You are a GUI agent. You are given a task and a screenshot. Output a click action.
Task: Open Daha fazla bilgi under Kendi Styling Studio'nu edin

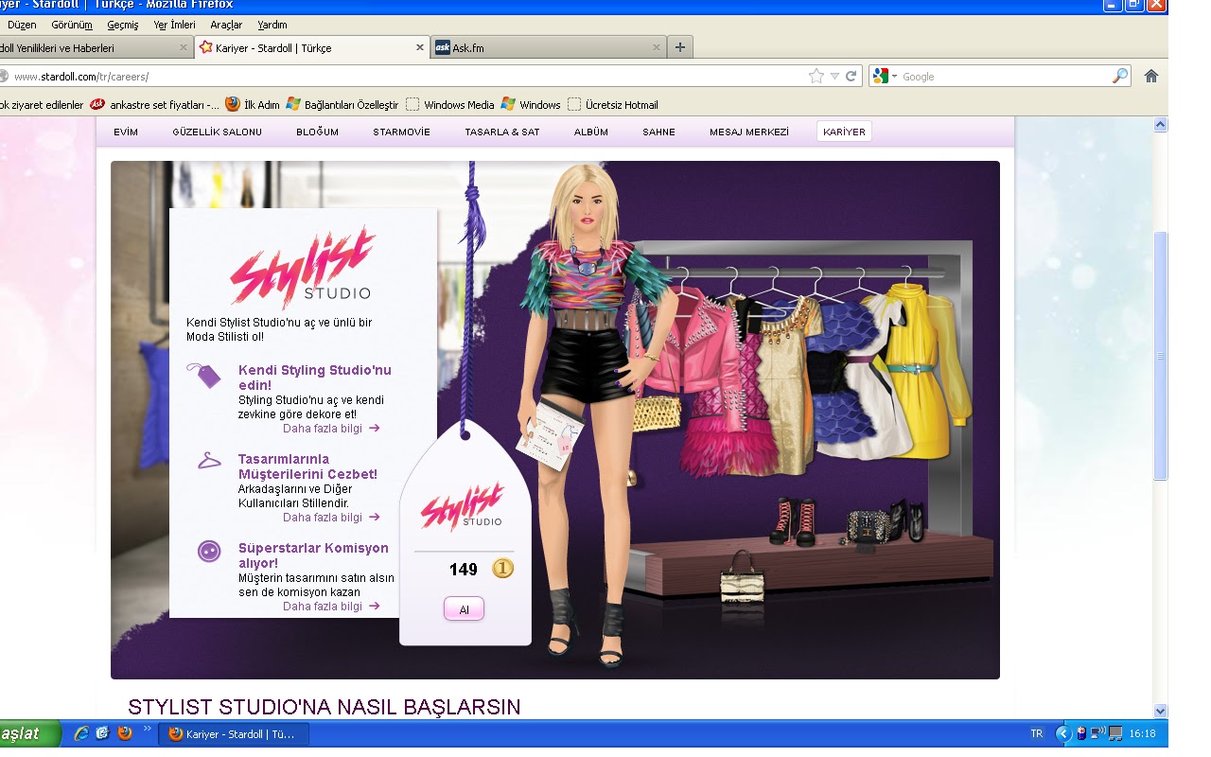(x=331, y=429)
